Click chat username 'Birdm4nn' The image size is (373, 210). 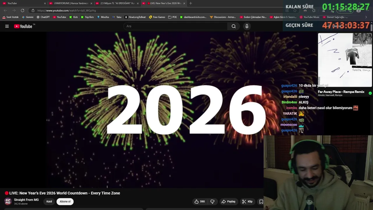coord(289,102)
